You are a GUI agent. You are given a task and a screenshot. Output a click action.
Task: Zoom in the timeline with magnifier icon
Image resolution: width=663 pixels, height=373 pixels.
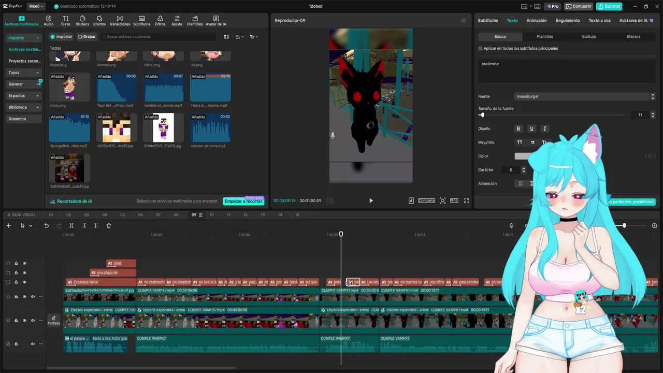(654, 225)
